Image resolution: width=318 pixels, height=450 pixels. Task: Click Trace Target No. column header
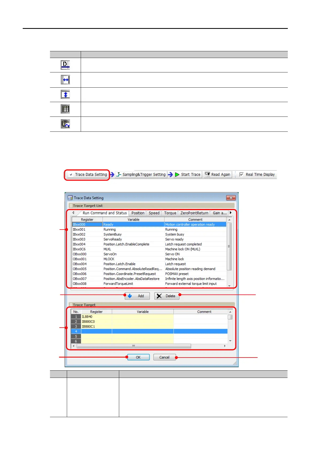[x=76, y=312]
